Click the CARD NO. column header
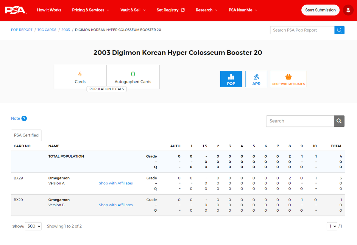The height and width of the screenshot is (245, 357). [x=22, y=146]
